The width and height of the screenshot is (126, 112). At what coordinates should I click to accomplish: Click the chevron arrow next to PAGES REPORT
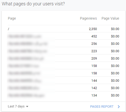pos(119,107)
